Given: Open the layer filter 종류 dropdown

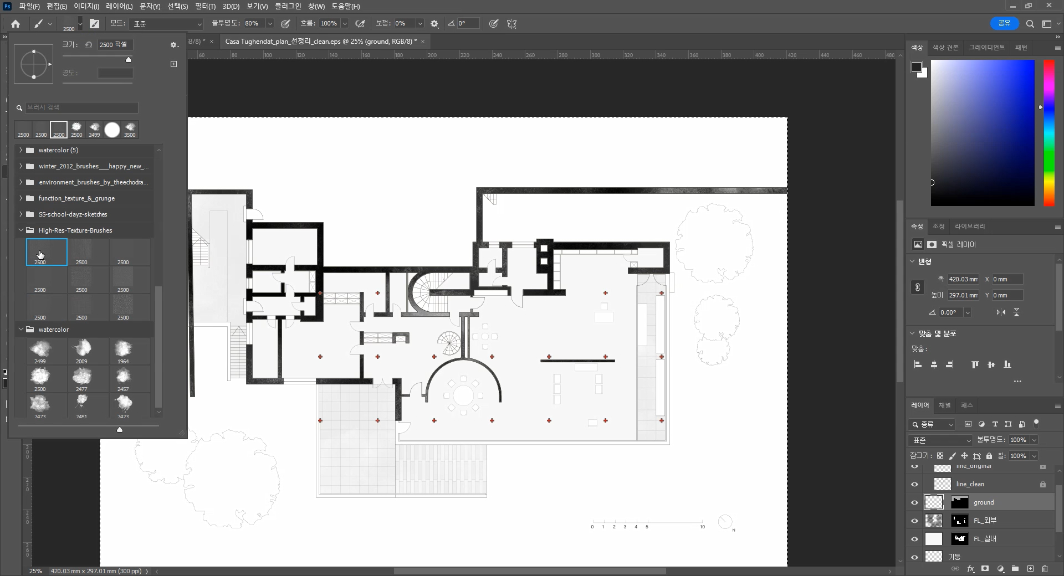Looking at the screenshot, I should [932, 425].
